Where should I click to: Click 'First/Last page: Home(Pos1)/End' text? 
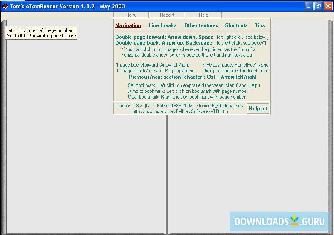[235, 65]
